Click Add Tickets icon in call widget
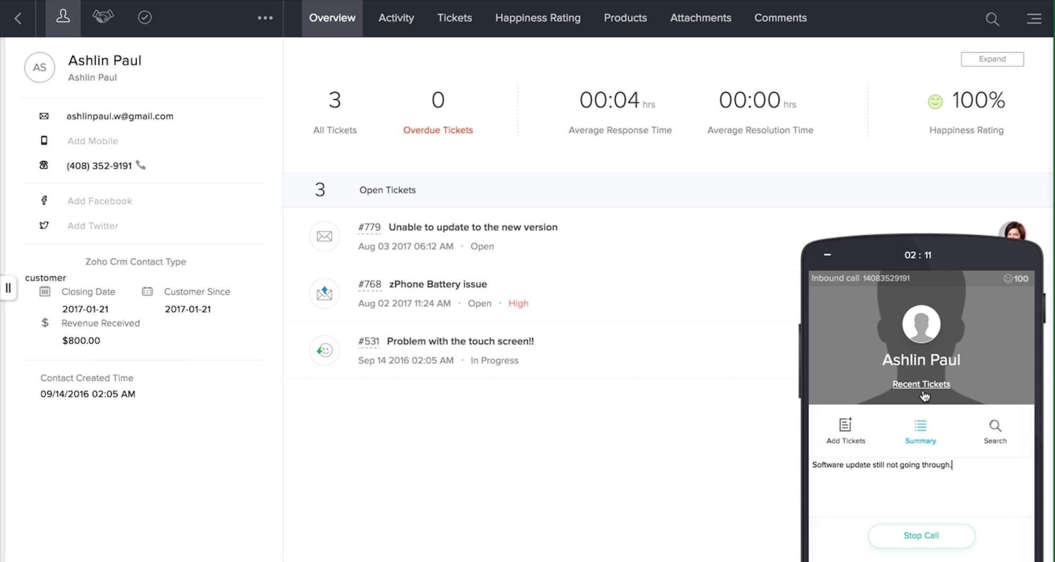Viewport: 1055px width, 562px height. pos(845,431)
